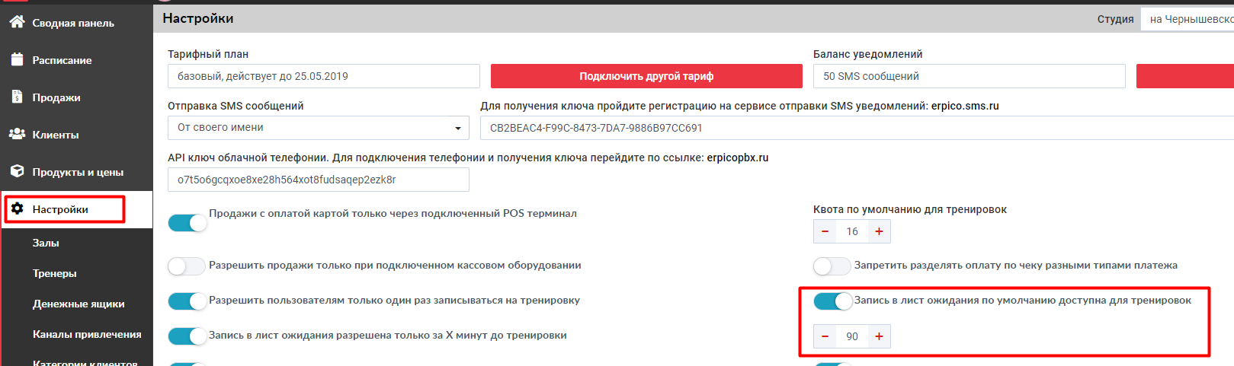Click the home icon for Сводная панель

(x=17, y=22)
